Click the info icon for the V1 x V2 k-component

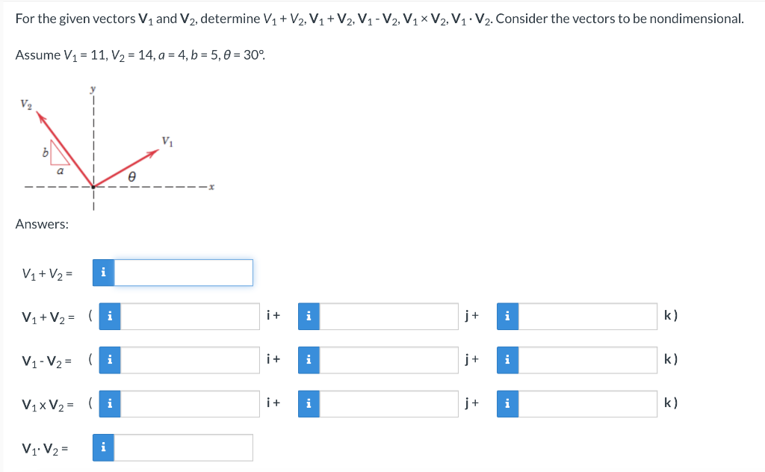pos(507,403)
